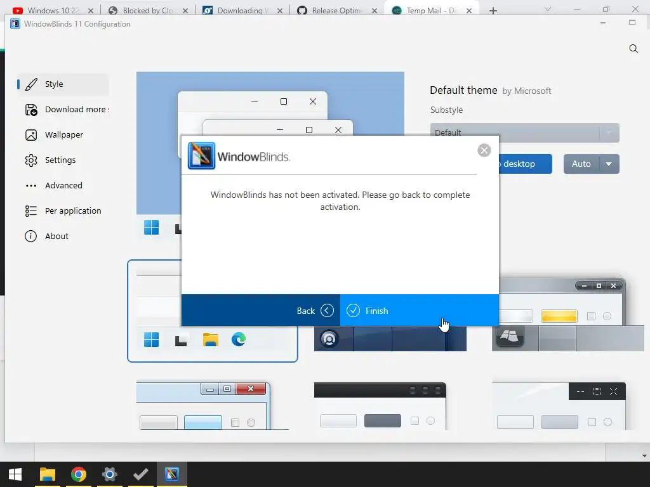Open the Substyle Default dropdown
This screenshot has height=487, width=650.
click(525, 133)
